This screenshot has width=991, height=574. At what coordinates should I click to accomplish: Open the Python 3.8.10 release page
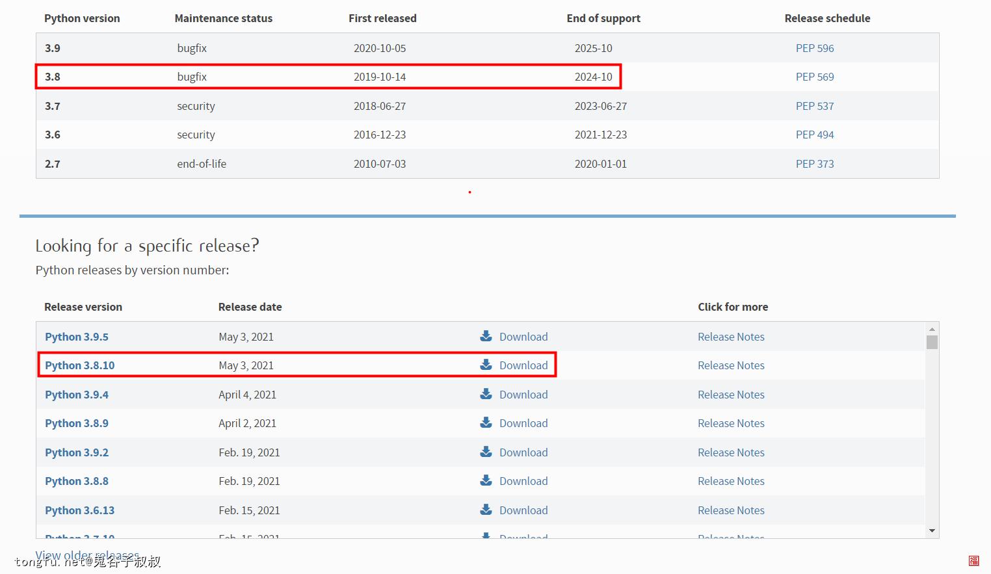79,365
